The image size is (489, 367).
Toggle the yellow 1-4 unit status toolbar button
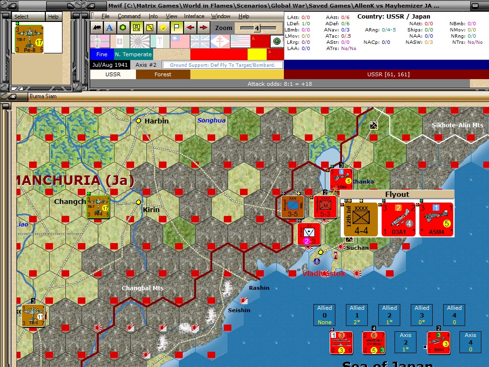[136, 28]
